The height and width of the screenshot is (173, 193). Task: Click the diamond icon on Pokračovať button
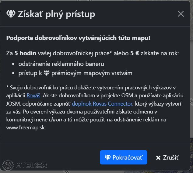point(108,157)
